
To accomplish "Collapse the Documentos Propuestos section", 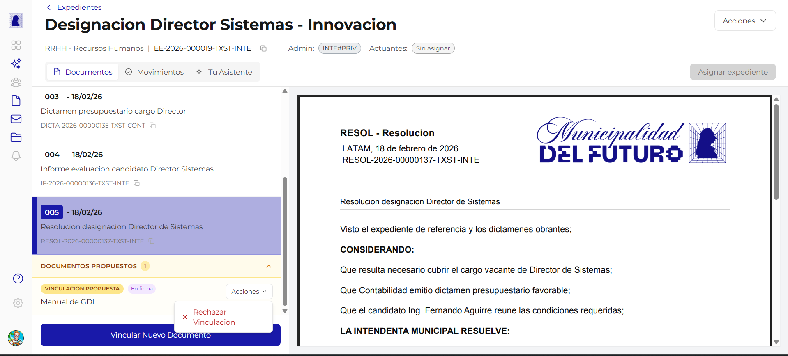I will pos(269,266).
